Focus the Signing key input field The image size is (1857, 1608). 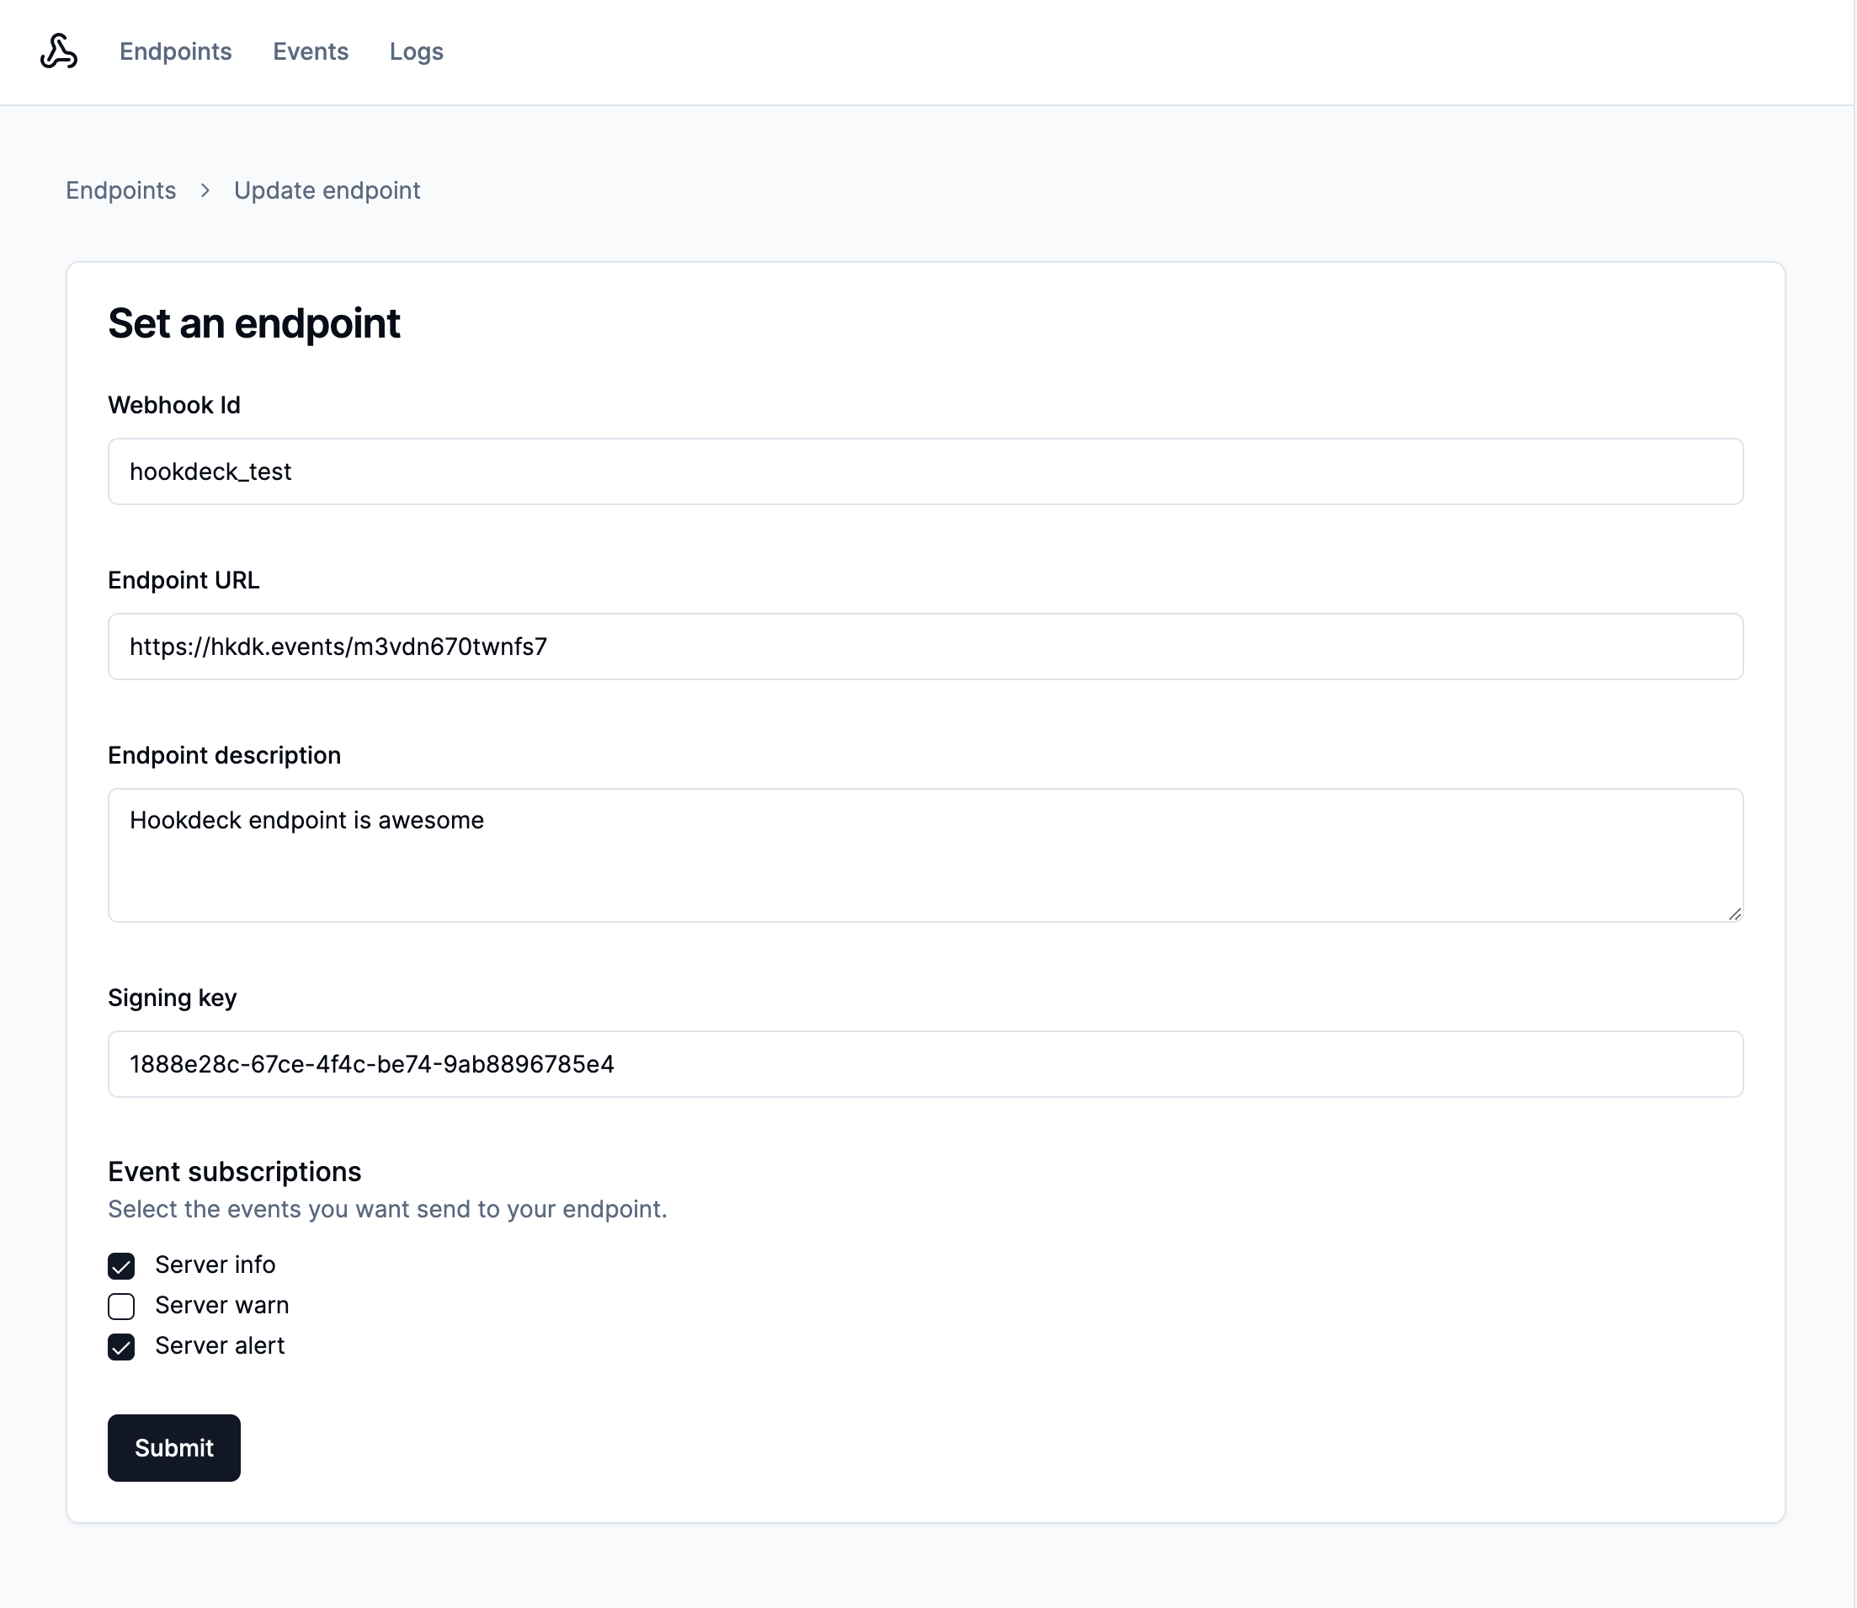[x=924, y=1064]
